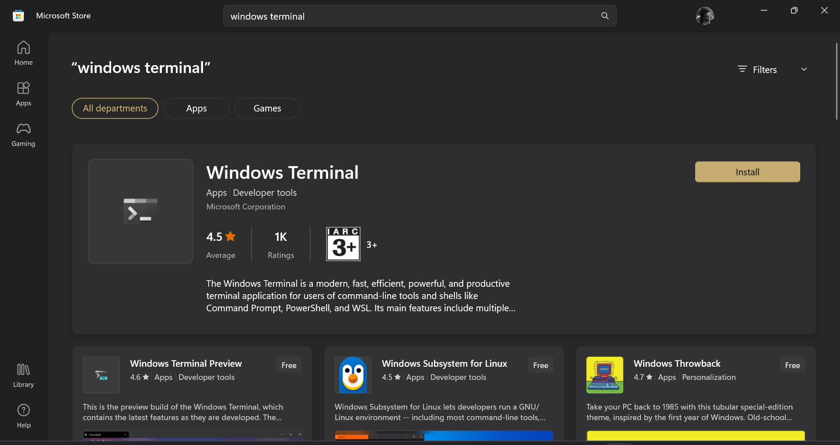Screen dimensions: 840x445
Task: Click Free button for Windows Terminal Preview
Action: click(x=289, y=365)
